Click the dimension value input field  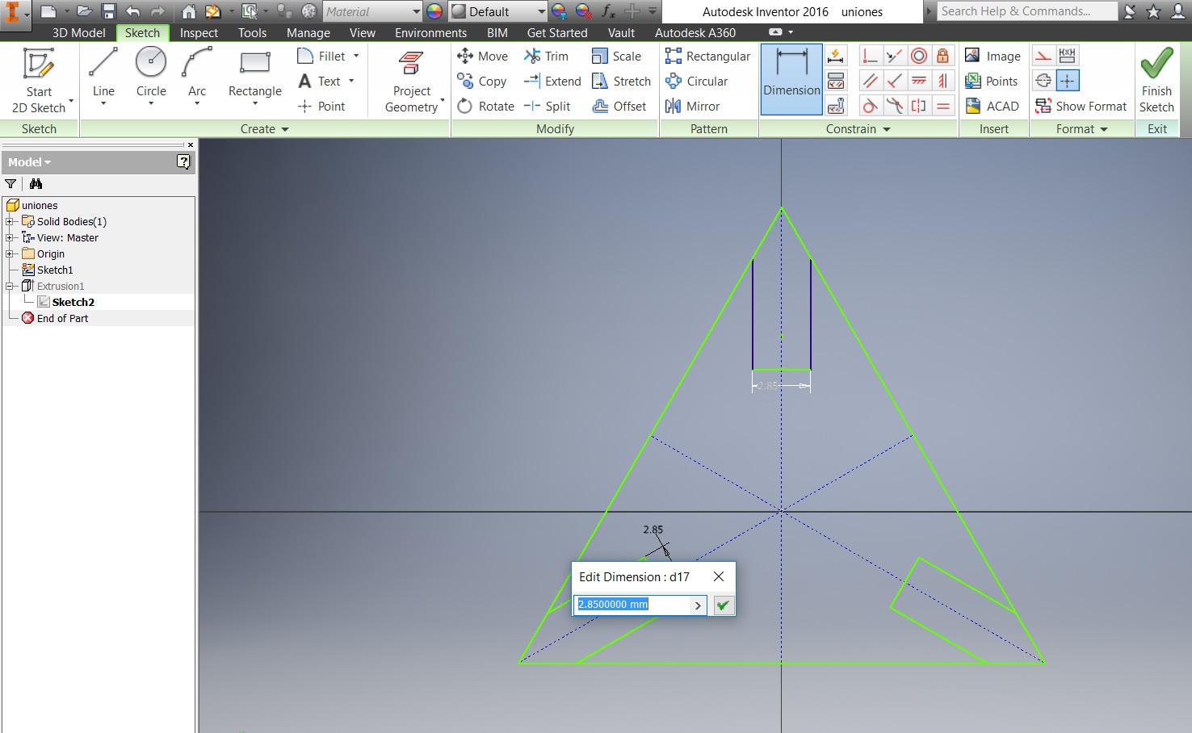(632, 605)
